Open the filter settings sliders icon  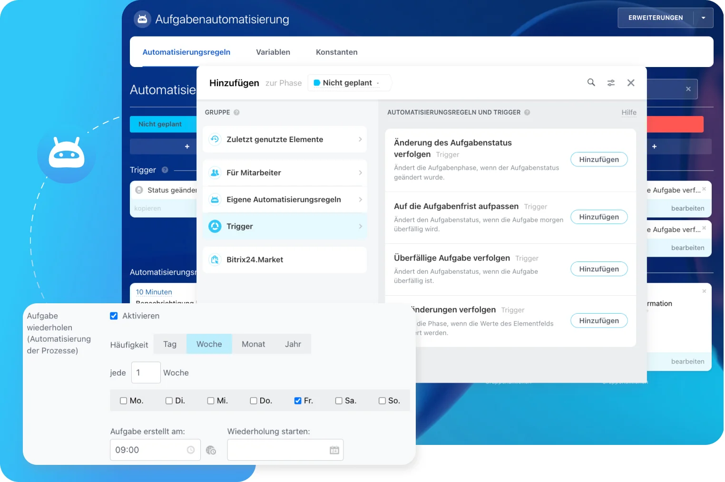pyautogui.click(x=611, y=83)
